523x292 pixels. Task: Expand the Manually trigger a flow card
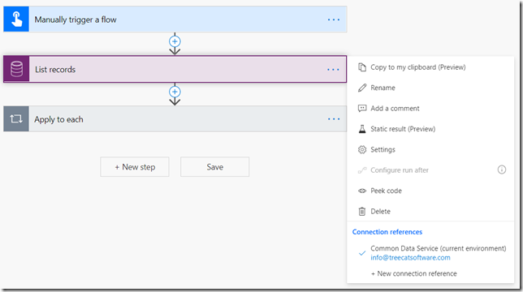[x=175, y=19]
